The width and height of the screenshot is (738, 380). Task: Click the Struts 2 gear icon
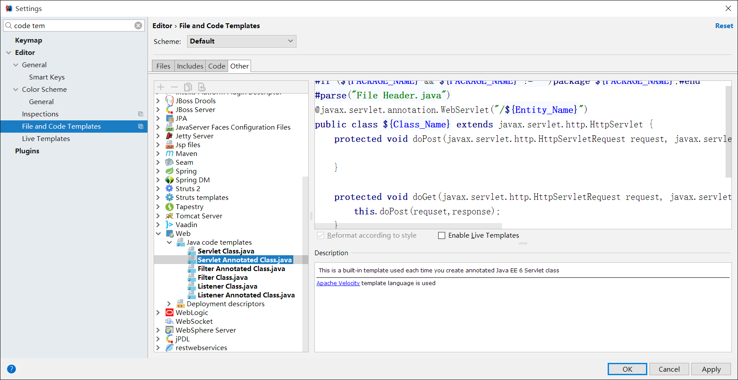point(170,188)
